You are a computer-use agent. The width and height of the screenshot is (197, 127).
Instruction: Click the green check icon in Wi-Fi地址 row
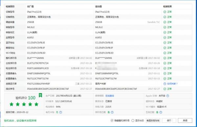165,53
